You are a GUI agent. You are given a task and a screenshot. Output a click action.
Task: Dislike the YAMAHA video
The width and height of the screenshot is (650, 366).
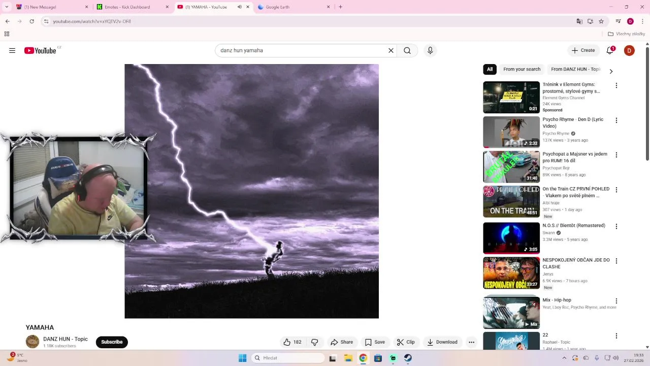click(314, 342)
